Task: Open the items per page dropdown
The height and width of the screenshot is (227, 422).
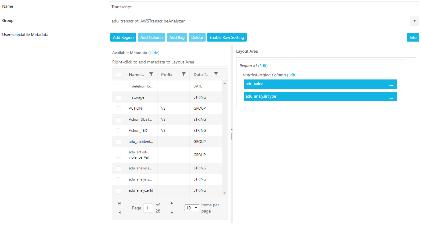Action: pyautogui.click(x=192, y=208)
